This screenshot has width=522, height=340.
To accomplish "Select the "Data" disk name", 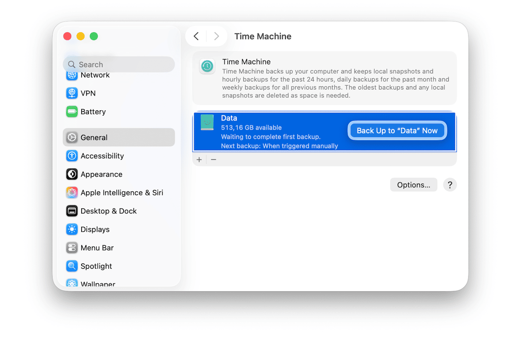I will (229, 118).
